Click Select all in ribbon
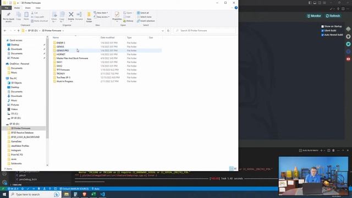 143,13
